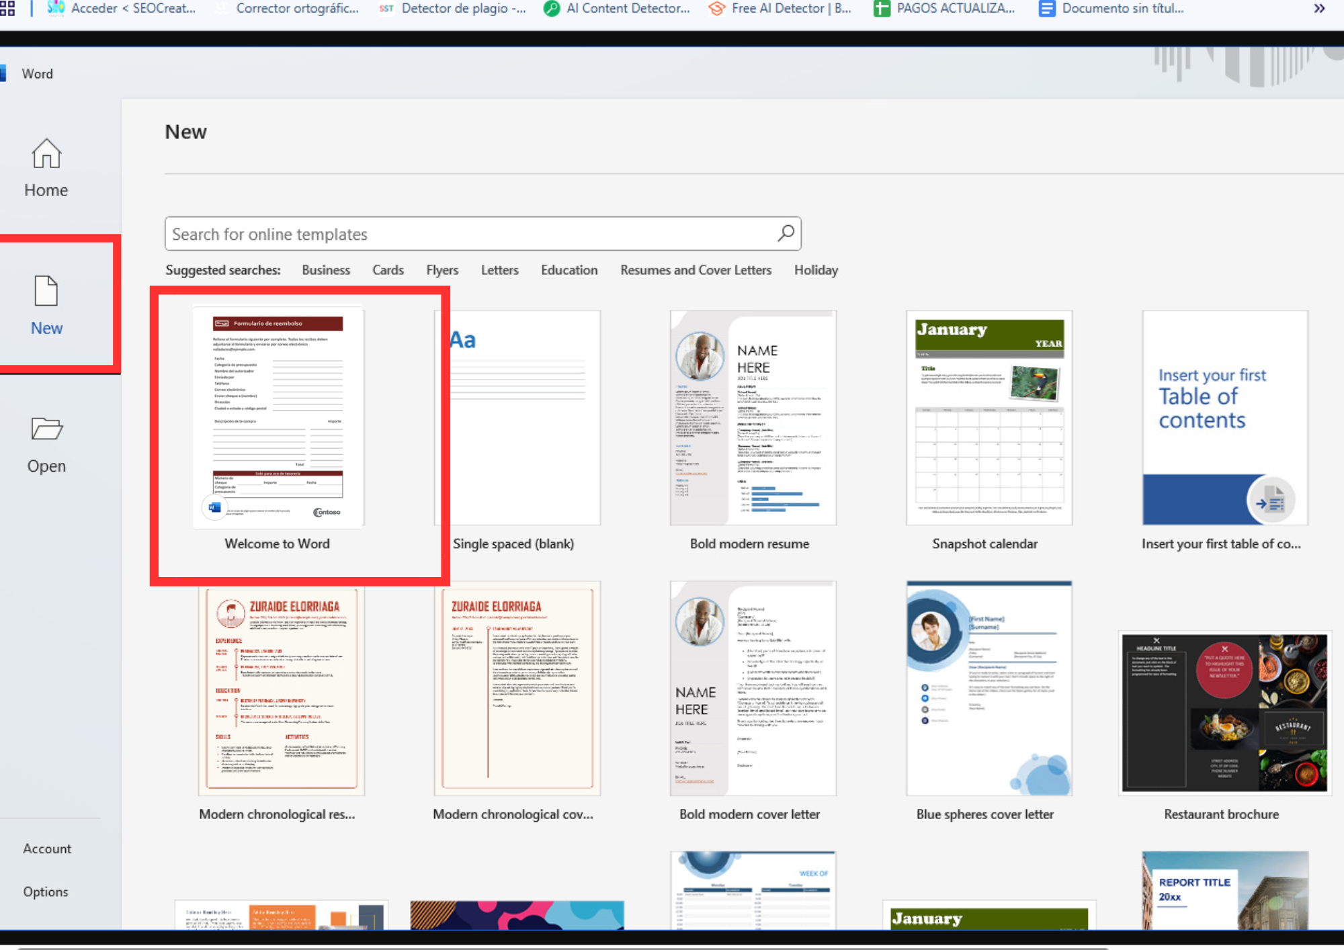1344x950 pixels.
Task: Open the Snapshot calendar template
Action: click(x=989, y=417)
